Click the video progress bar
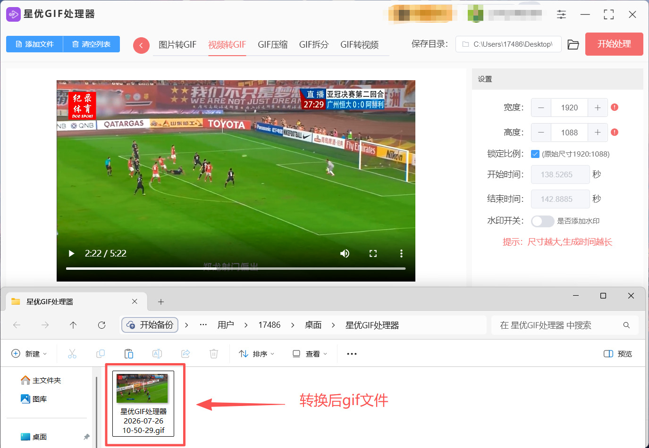The height and width of the screenshot is (448, 649). pyautogui.click(x=236, y=268)
